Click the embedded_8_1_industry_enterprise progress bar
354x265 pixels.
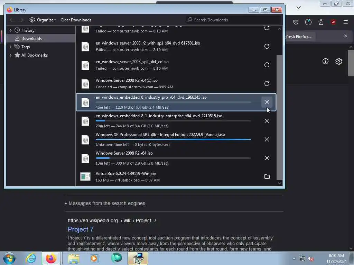click(173, 121)
